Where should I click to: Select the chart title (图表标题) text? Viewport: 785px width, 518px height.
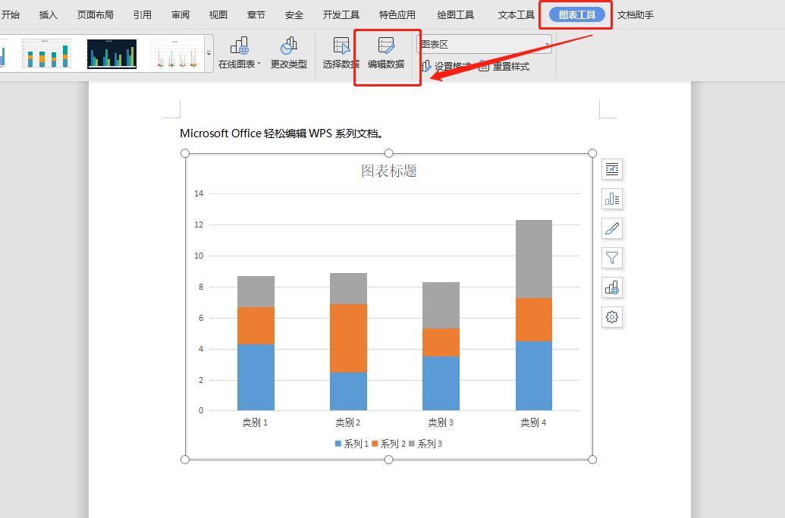point(388,171)
